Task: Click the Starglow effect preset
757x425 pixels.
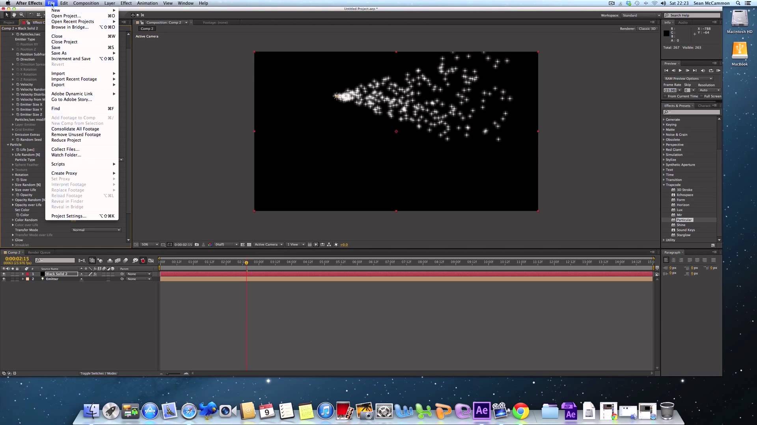Action: point(683,235)
